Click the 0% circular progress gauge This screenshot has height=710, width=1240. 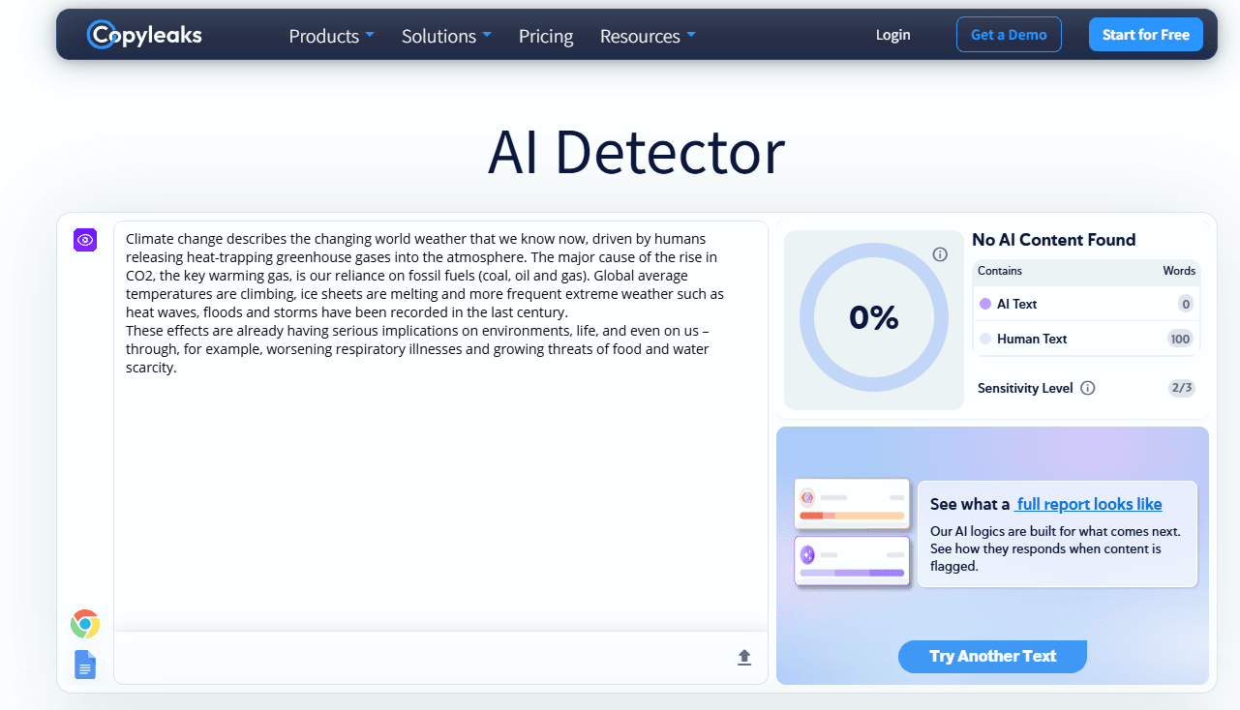874,318
